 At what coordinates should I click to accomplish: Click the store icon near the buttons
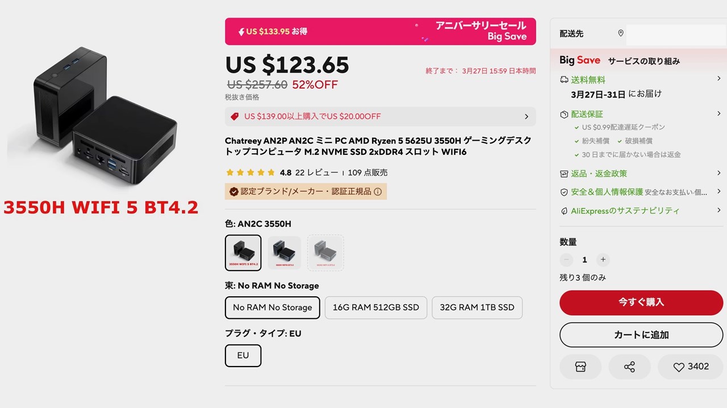pyautogui.click(x=580, y=367)
